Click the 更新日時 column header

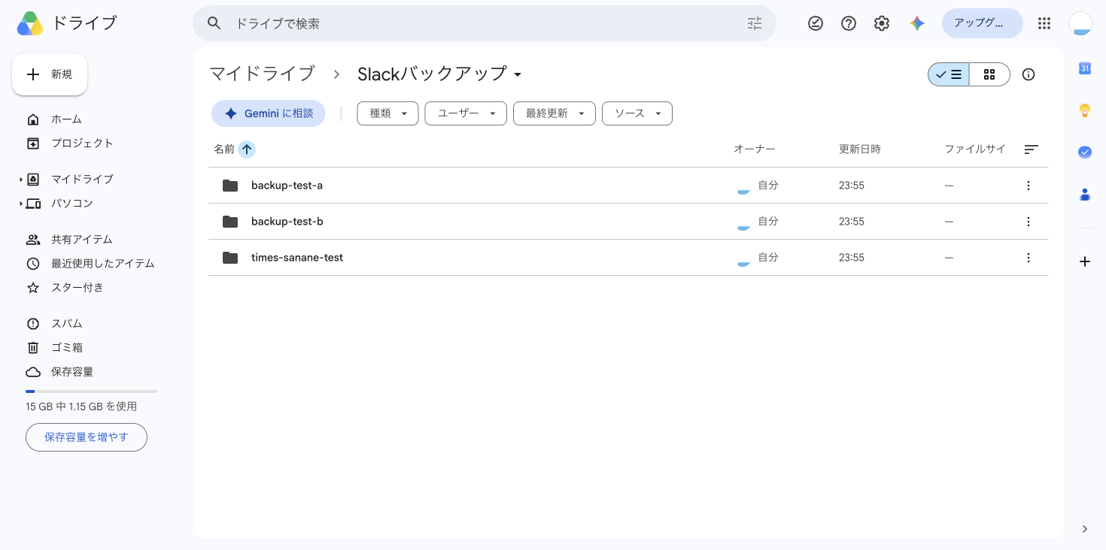(860, 150)
